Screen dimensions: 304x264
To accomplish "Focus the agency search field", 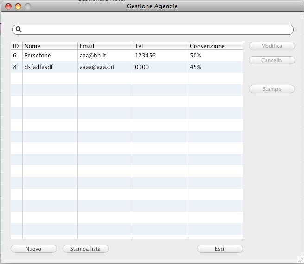I will tap(153, 30).
